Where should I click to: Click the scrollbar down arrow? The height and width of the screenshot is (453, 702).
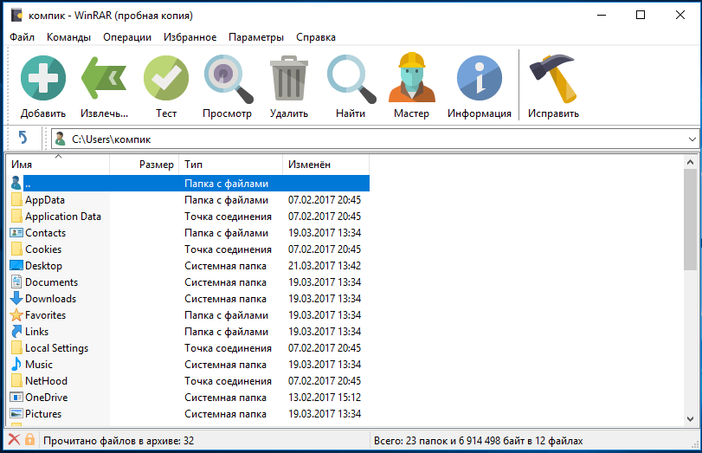(690, 419)
